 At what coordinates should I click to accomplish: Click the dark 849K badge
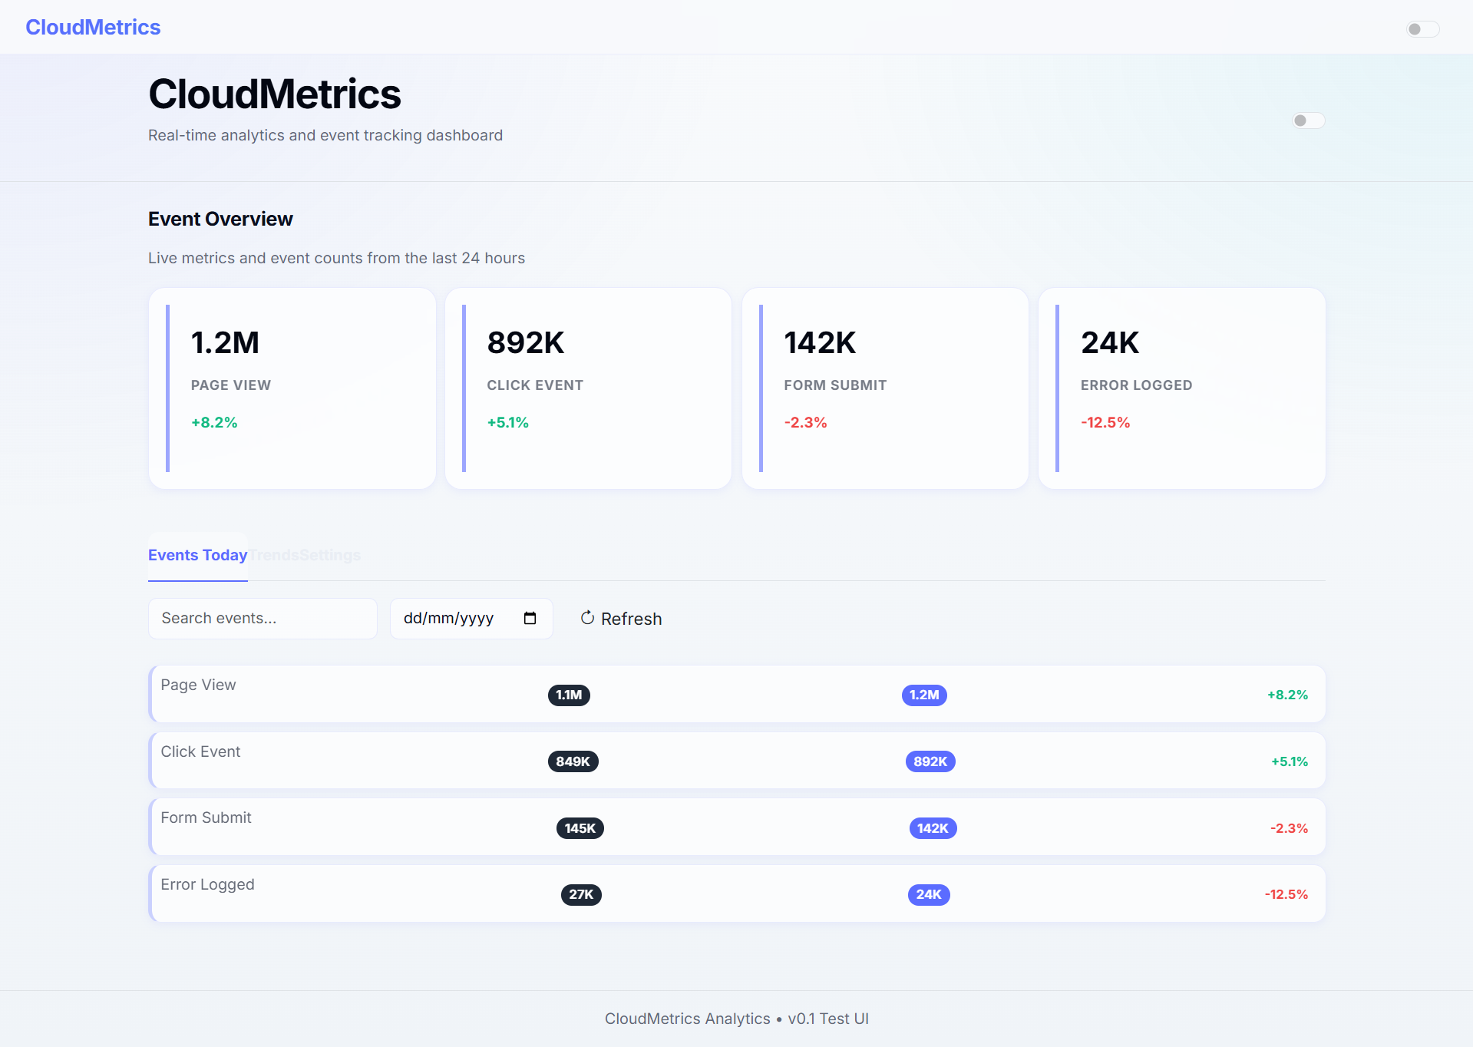point(573,761)
